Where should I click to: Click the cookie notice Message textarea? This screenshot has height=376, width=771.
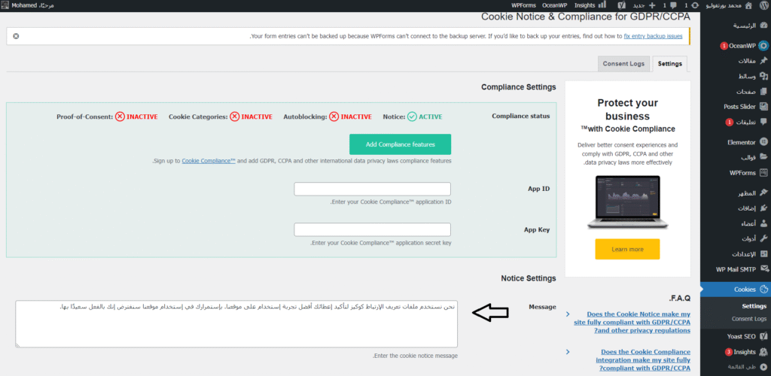pyautogui.click(x=236, y=324)
